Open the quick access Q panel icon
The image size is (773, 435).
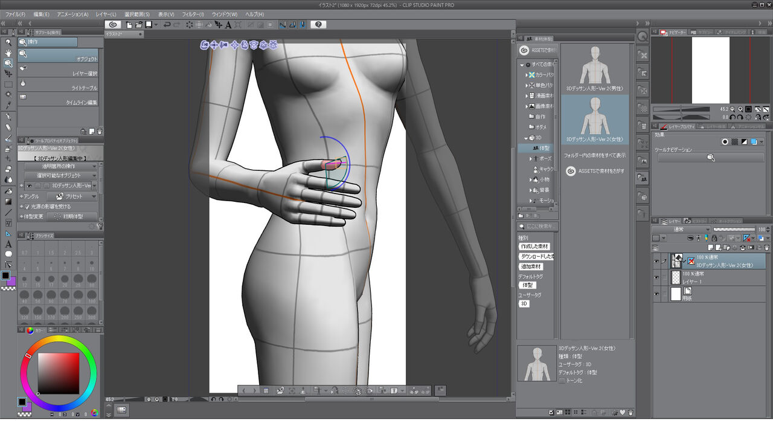[x=643, y=37]
